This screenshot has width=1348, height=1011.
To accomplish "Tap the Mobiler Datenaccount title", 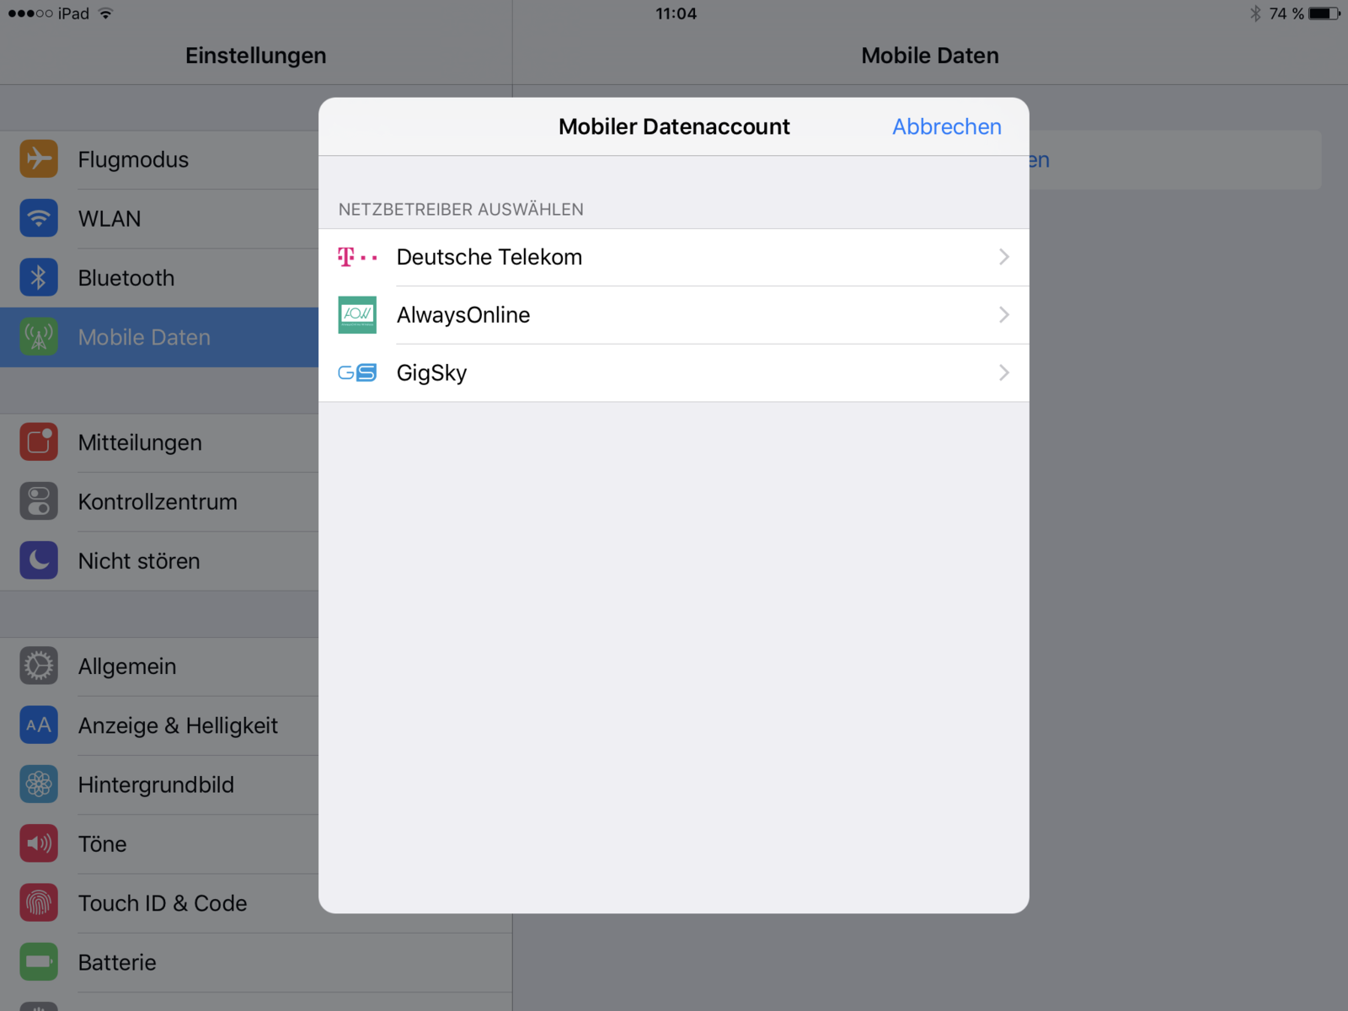I will pos(674,126).
